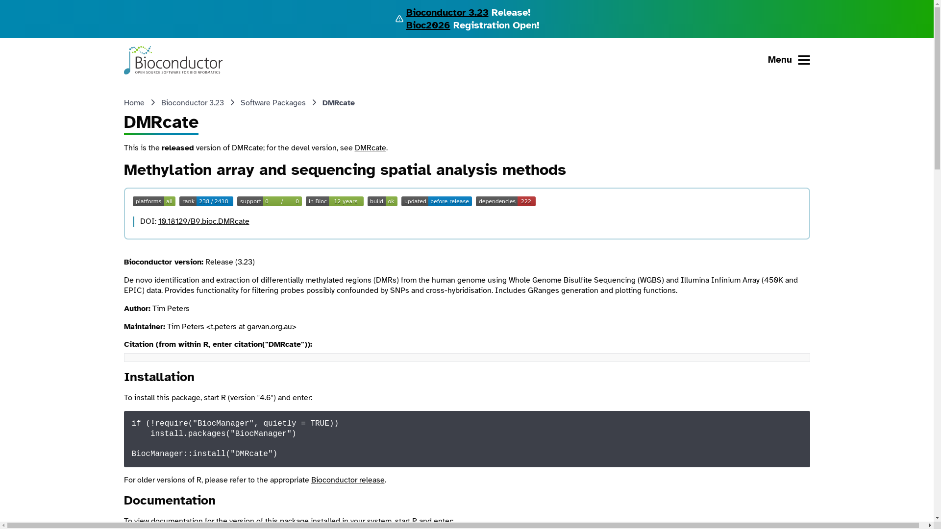Open the Bioc2026 registration link
The width and height of the screenshot is (941, 529).
click(428, 25)
